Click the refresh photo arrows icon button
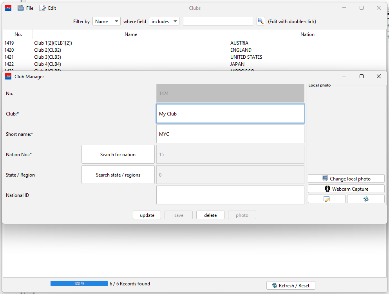The width and height of the screenshot is (389, 294). tap(365, 199)
